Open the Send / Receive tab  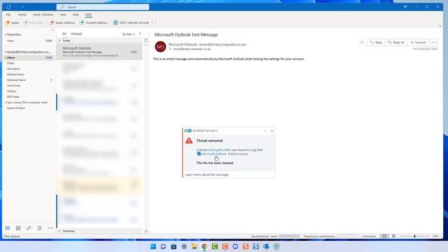coord(43,15)
